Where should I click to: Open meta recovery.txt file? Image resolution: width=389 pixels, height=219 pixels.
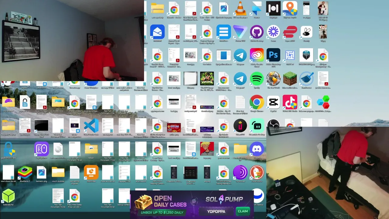click(108, 173)
